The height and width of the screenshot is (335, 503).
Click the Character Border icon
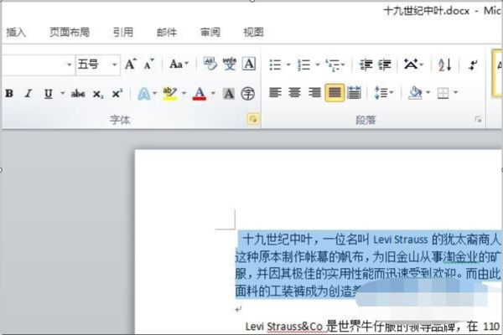point(249,64)
